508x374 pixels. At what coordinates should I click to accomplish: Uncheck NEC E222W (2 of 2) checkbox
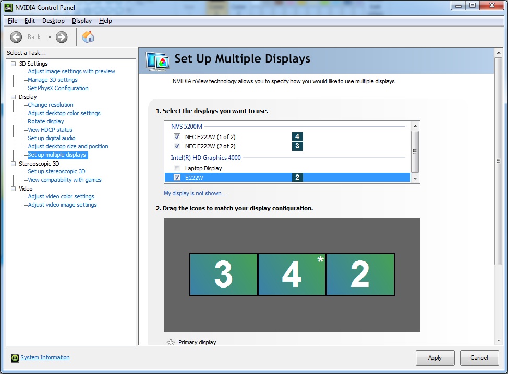(177, 146)
